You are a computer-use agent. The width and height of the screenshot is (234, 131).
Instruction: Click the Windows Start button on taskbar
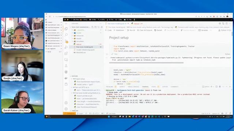point(109,116)
